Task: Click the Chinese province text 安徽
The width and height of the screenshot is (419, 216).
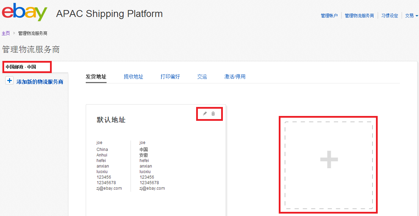Action: point(144,155)
